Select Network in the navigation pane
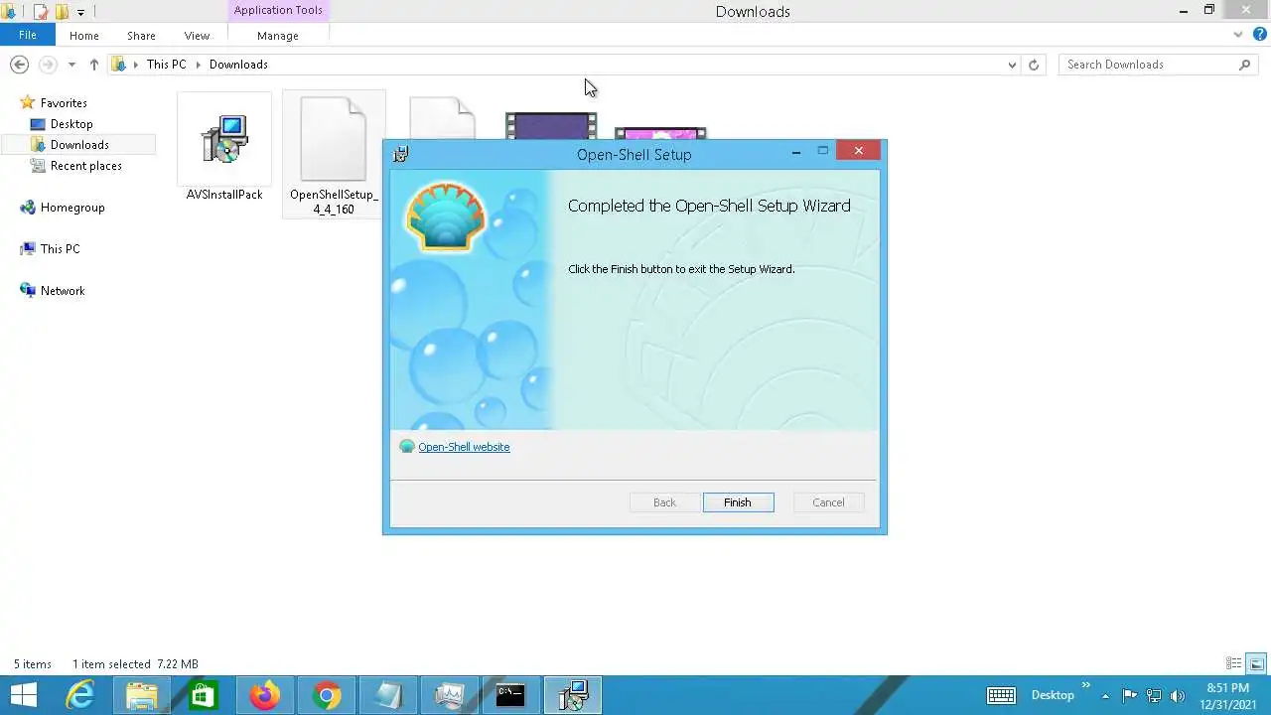The image size is (1271, 715). point(63,291)
